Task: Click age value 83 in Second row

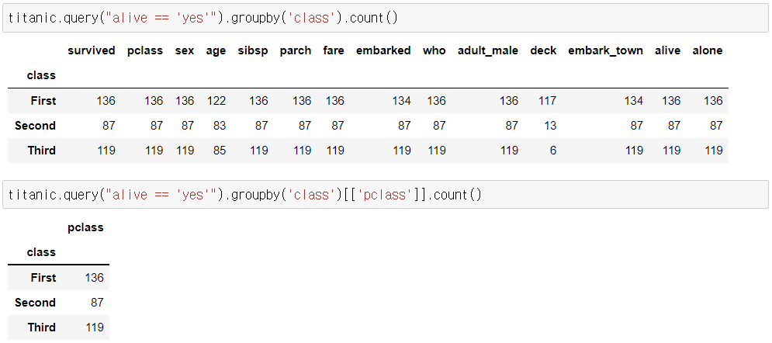Action: pos(220,126)
